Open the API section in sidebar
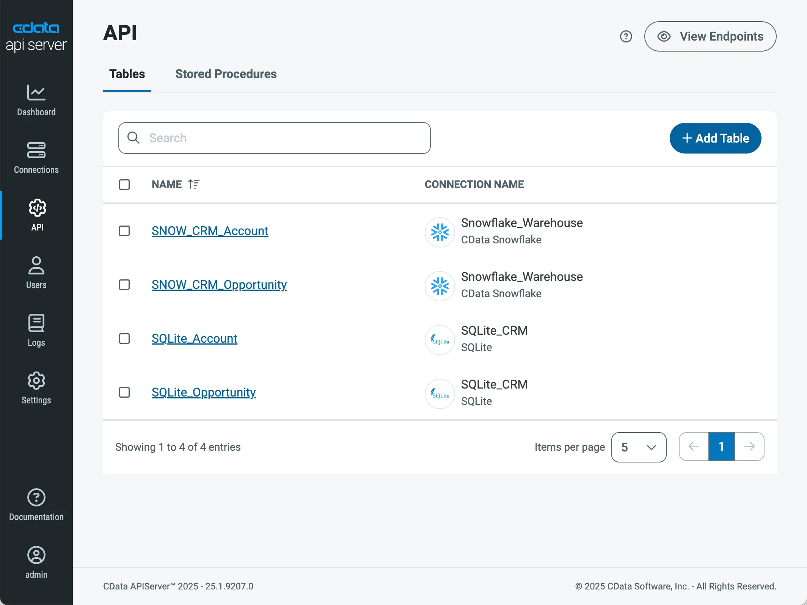This screenshot has width=807, height=605. (x=37, y=215)
